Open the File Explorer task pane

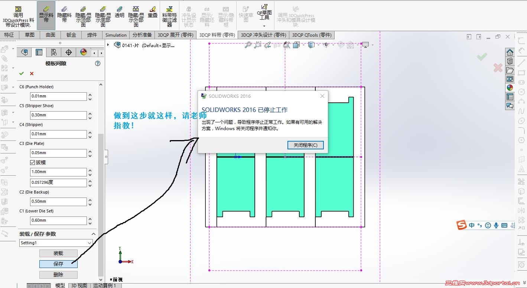(510, 70)
